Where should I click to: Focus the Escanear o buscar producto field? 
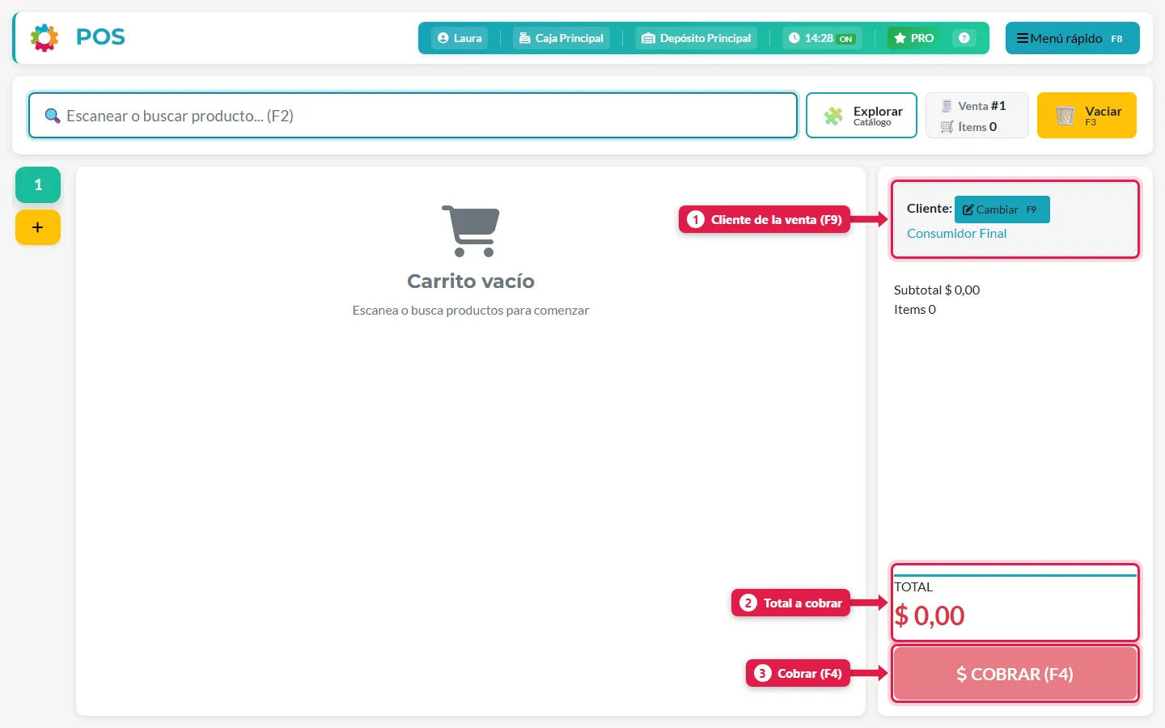[x=413, y=116]
